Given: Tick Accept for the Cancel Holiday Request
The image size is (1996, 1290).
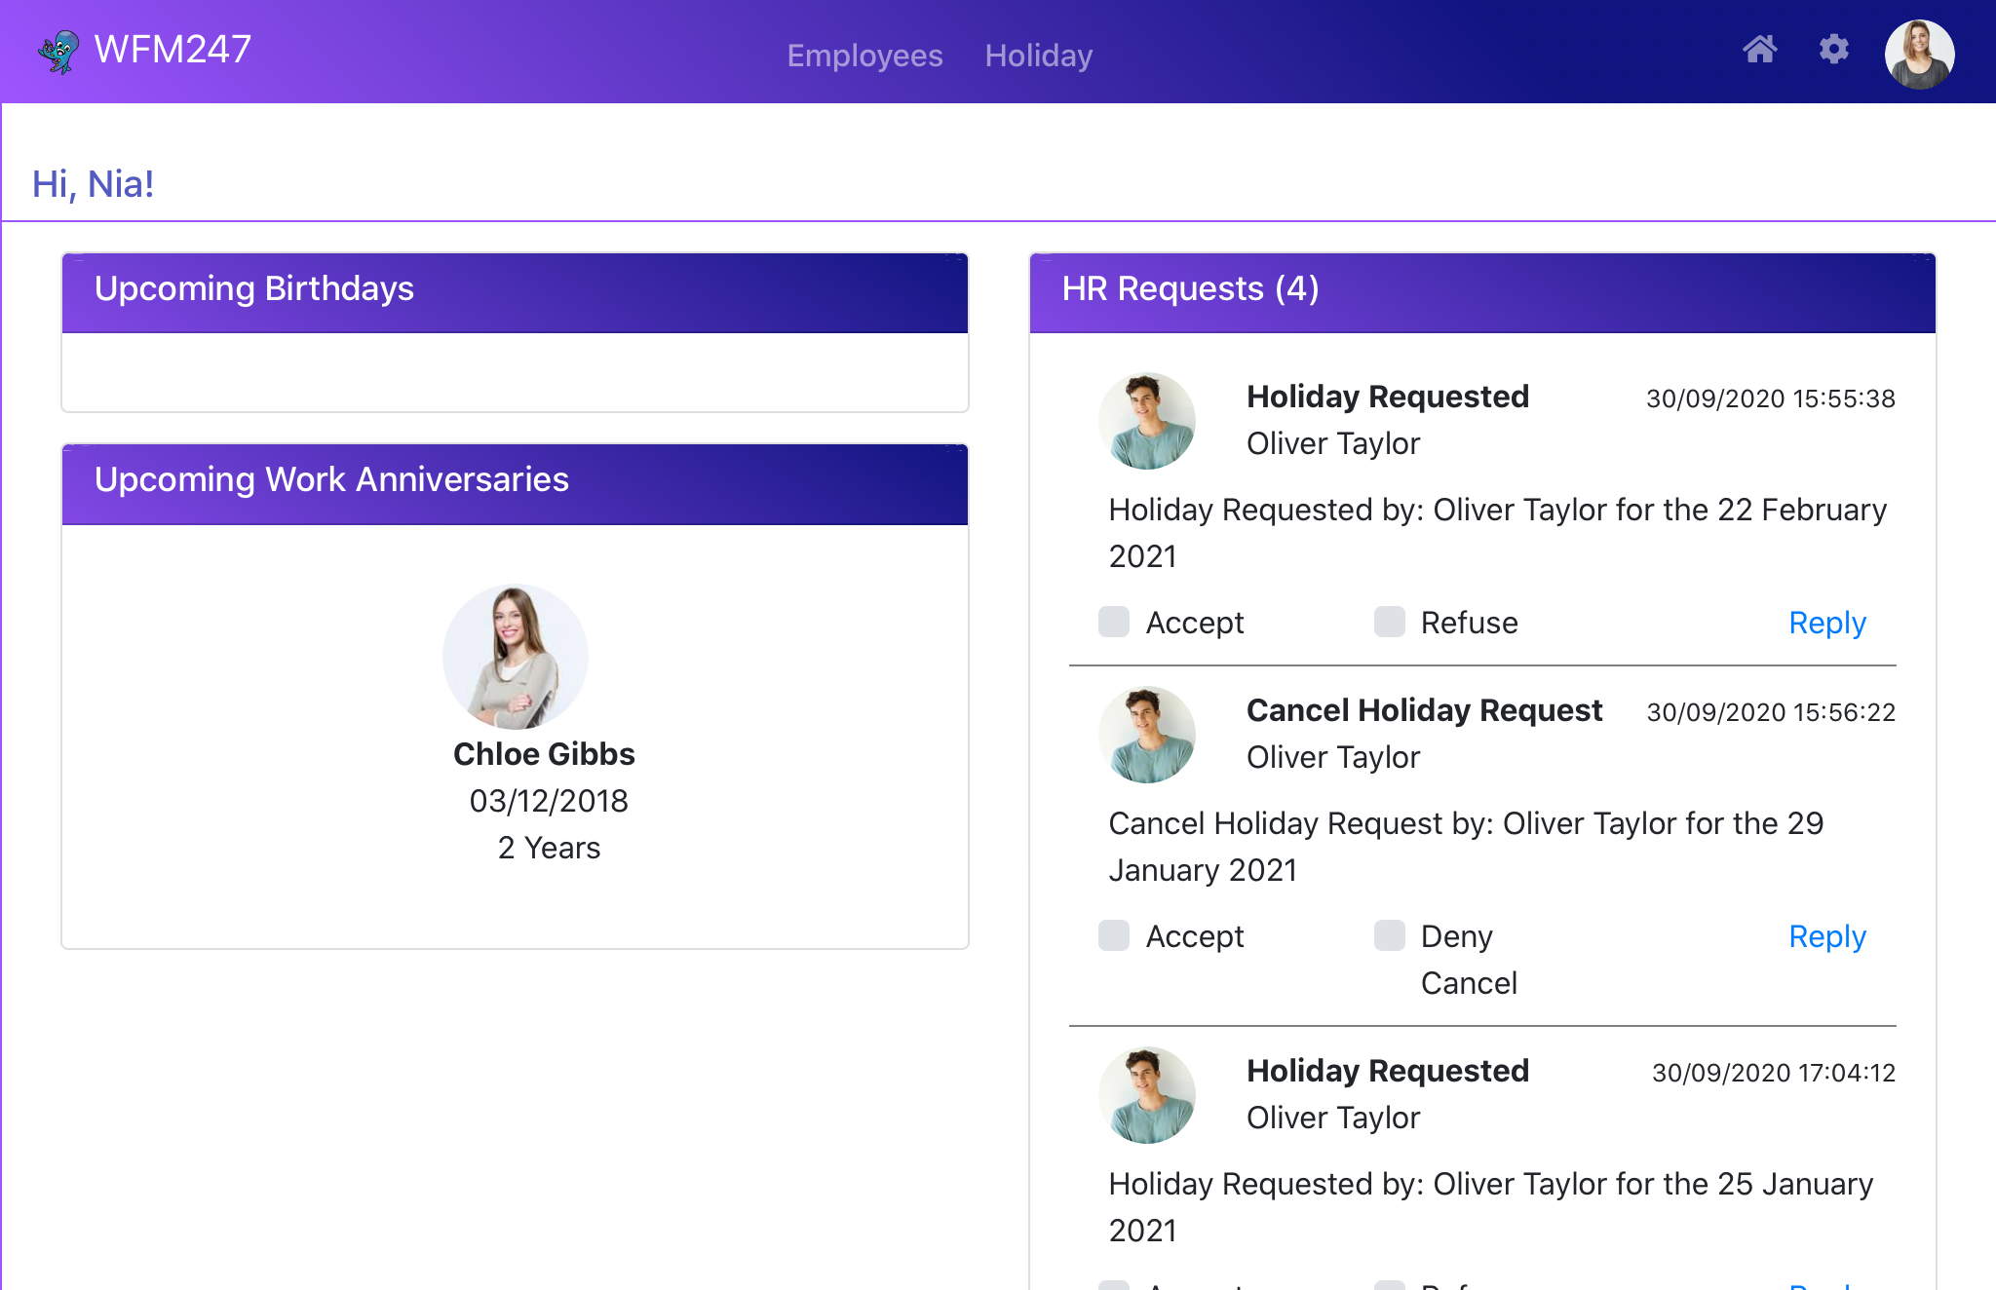Looking at the screenshot, I should pyautogui.click(x=1114, y=935).
